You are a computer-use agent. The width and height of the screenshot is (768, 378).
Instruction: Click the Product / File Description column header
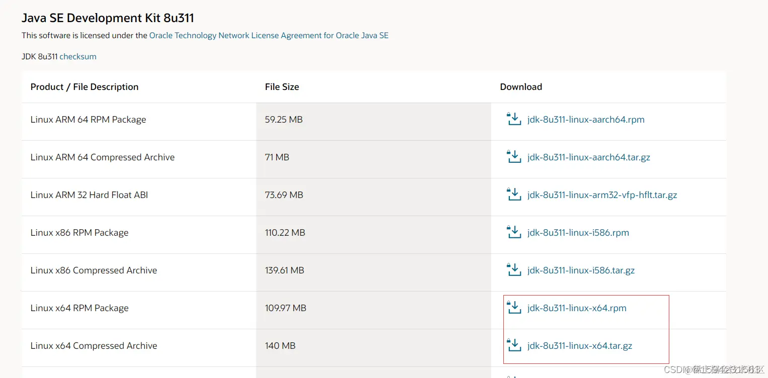(84, 87)
